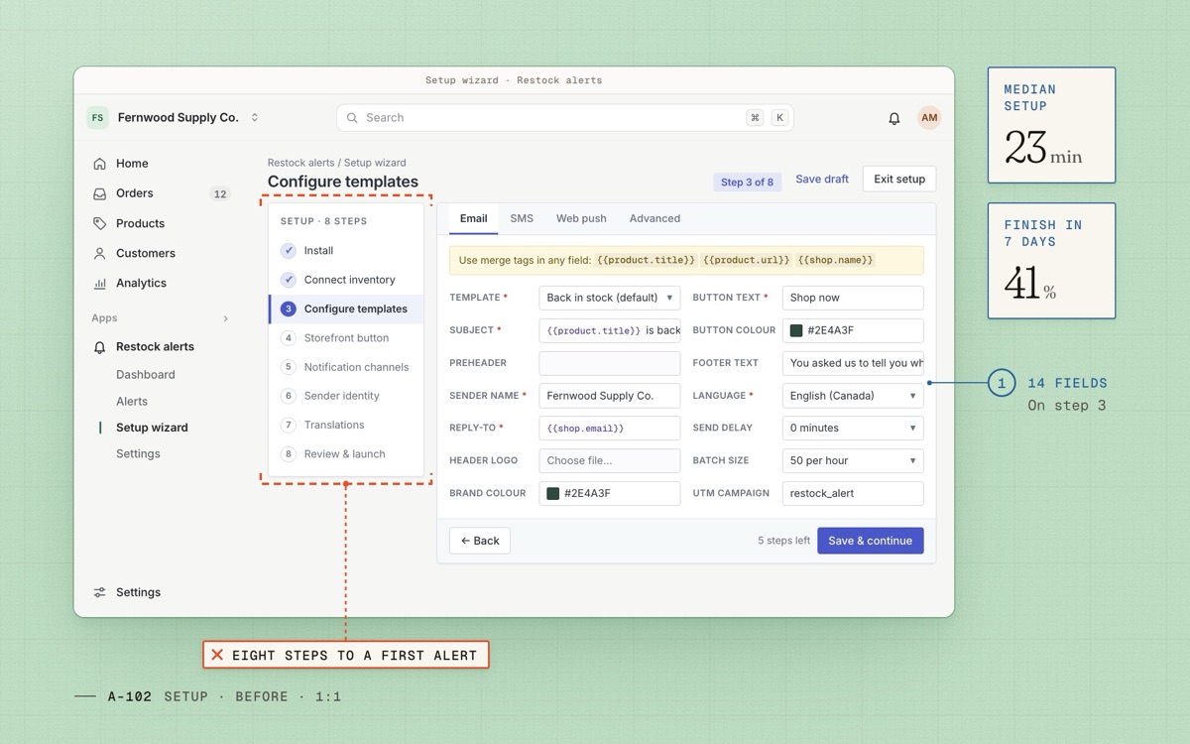Click the Header logo file chooser
This screenshot has width=1190, height=744.
610,460
